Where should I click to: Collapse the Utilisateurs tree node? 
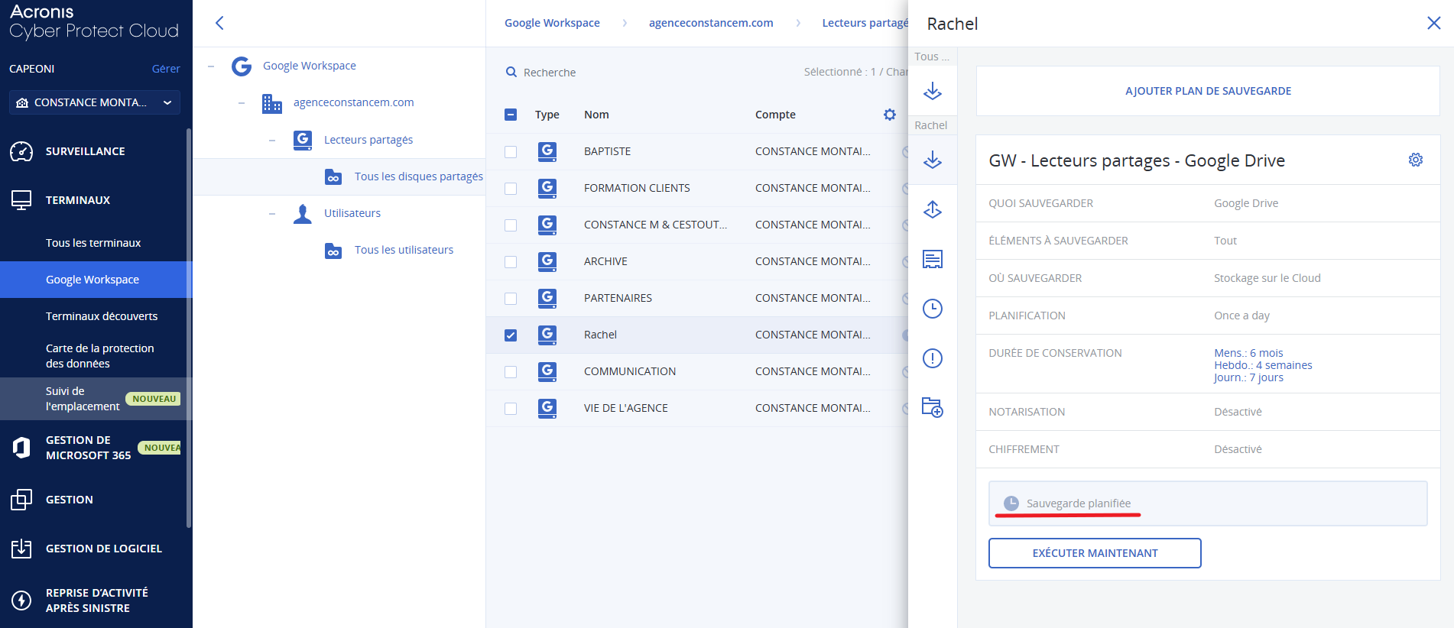[272, 213]
